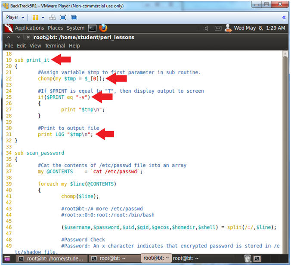The height and width of the screenshot is (266, 291).
Task: Click on 'sub scan_password' text
Action: pyautogui.click(x=40, y=153)
